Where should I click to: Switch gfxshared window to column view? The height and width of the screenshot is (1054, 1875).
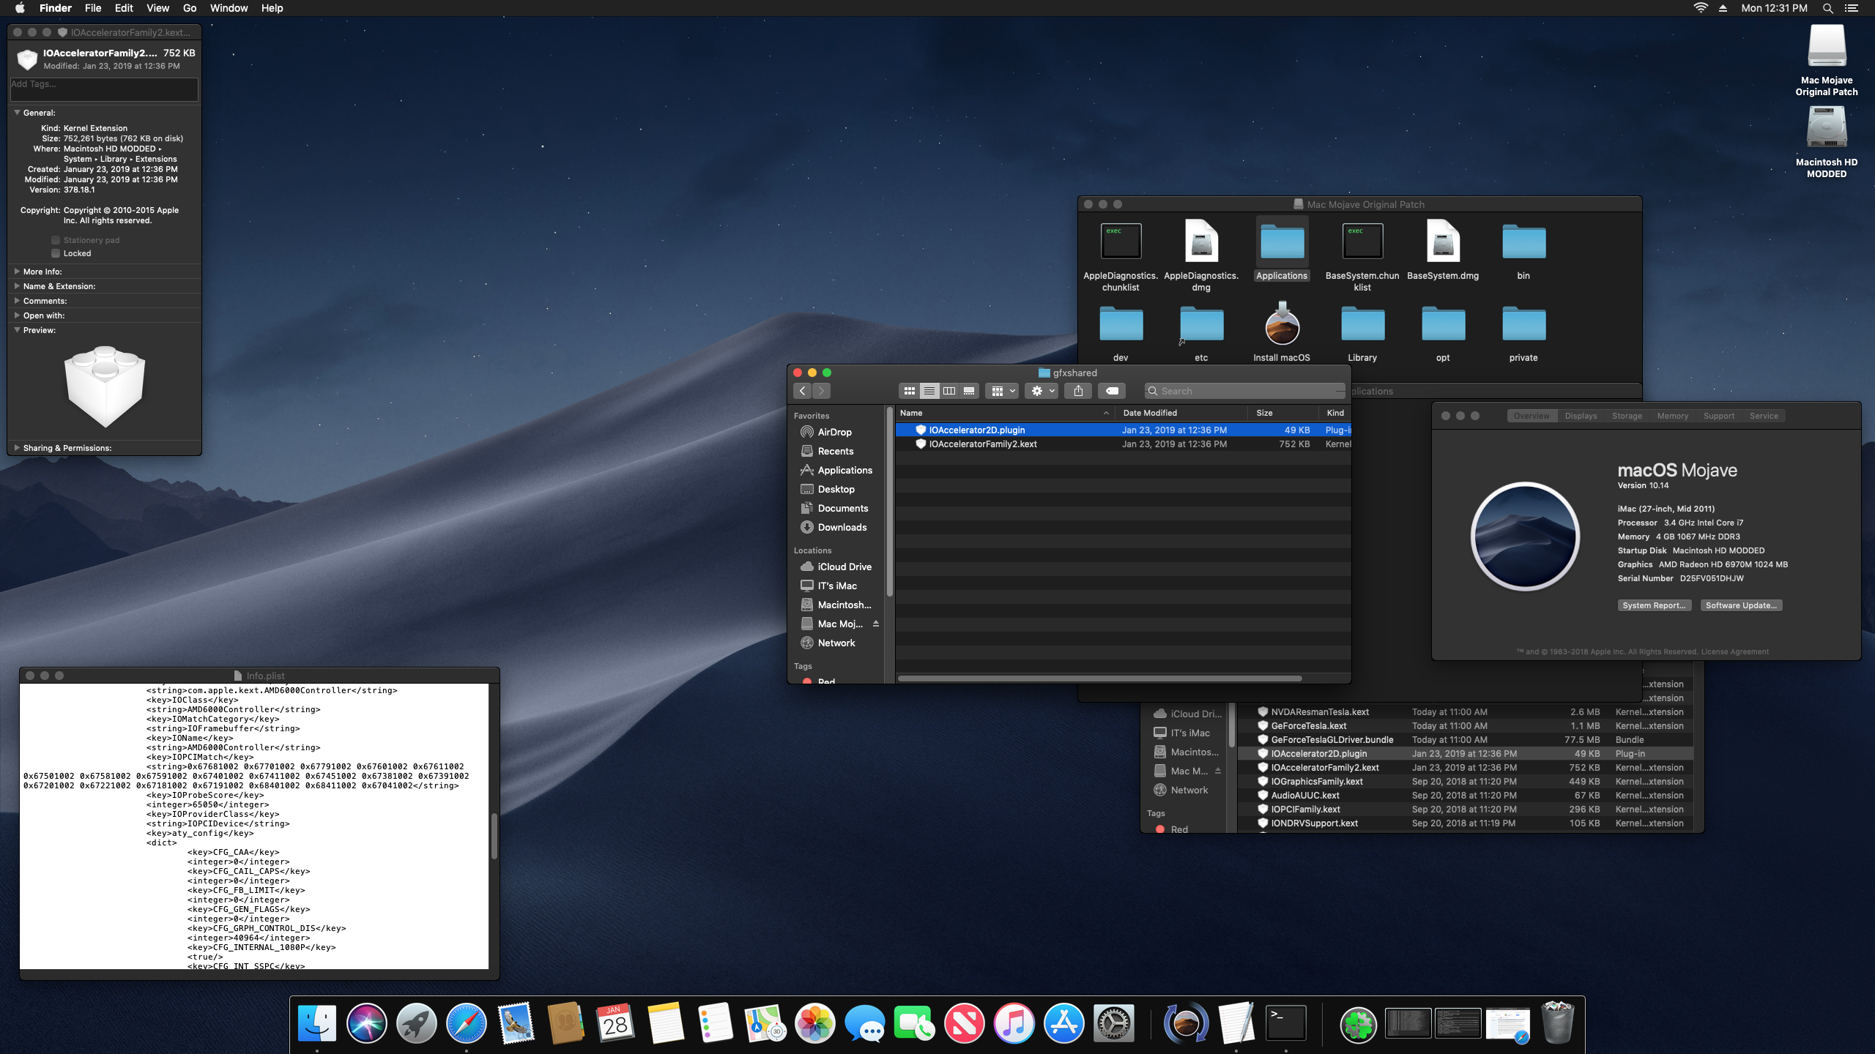[x=949, y=391]
